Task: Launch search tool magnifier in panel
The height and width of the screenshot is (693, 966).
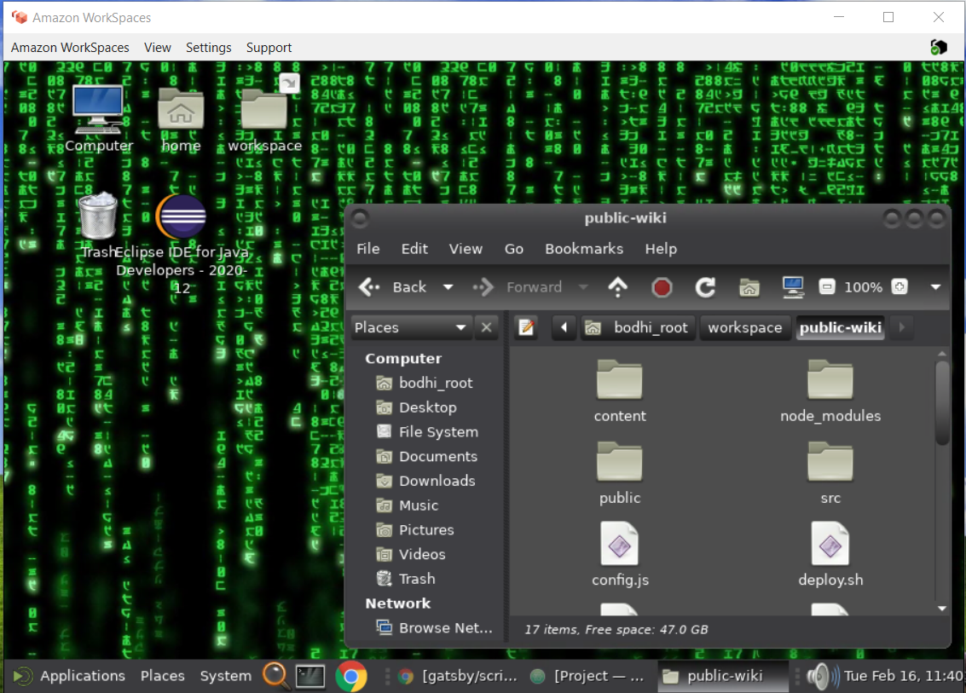Action: pos(275,676)
